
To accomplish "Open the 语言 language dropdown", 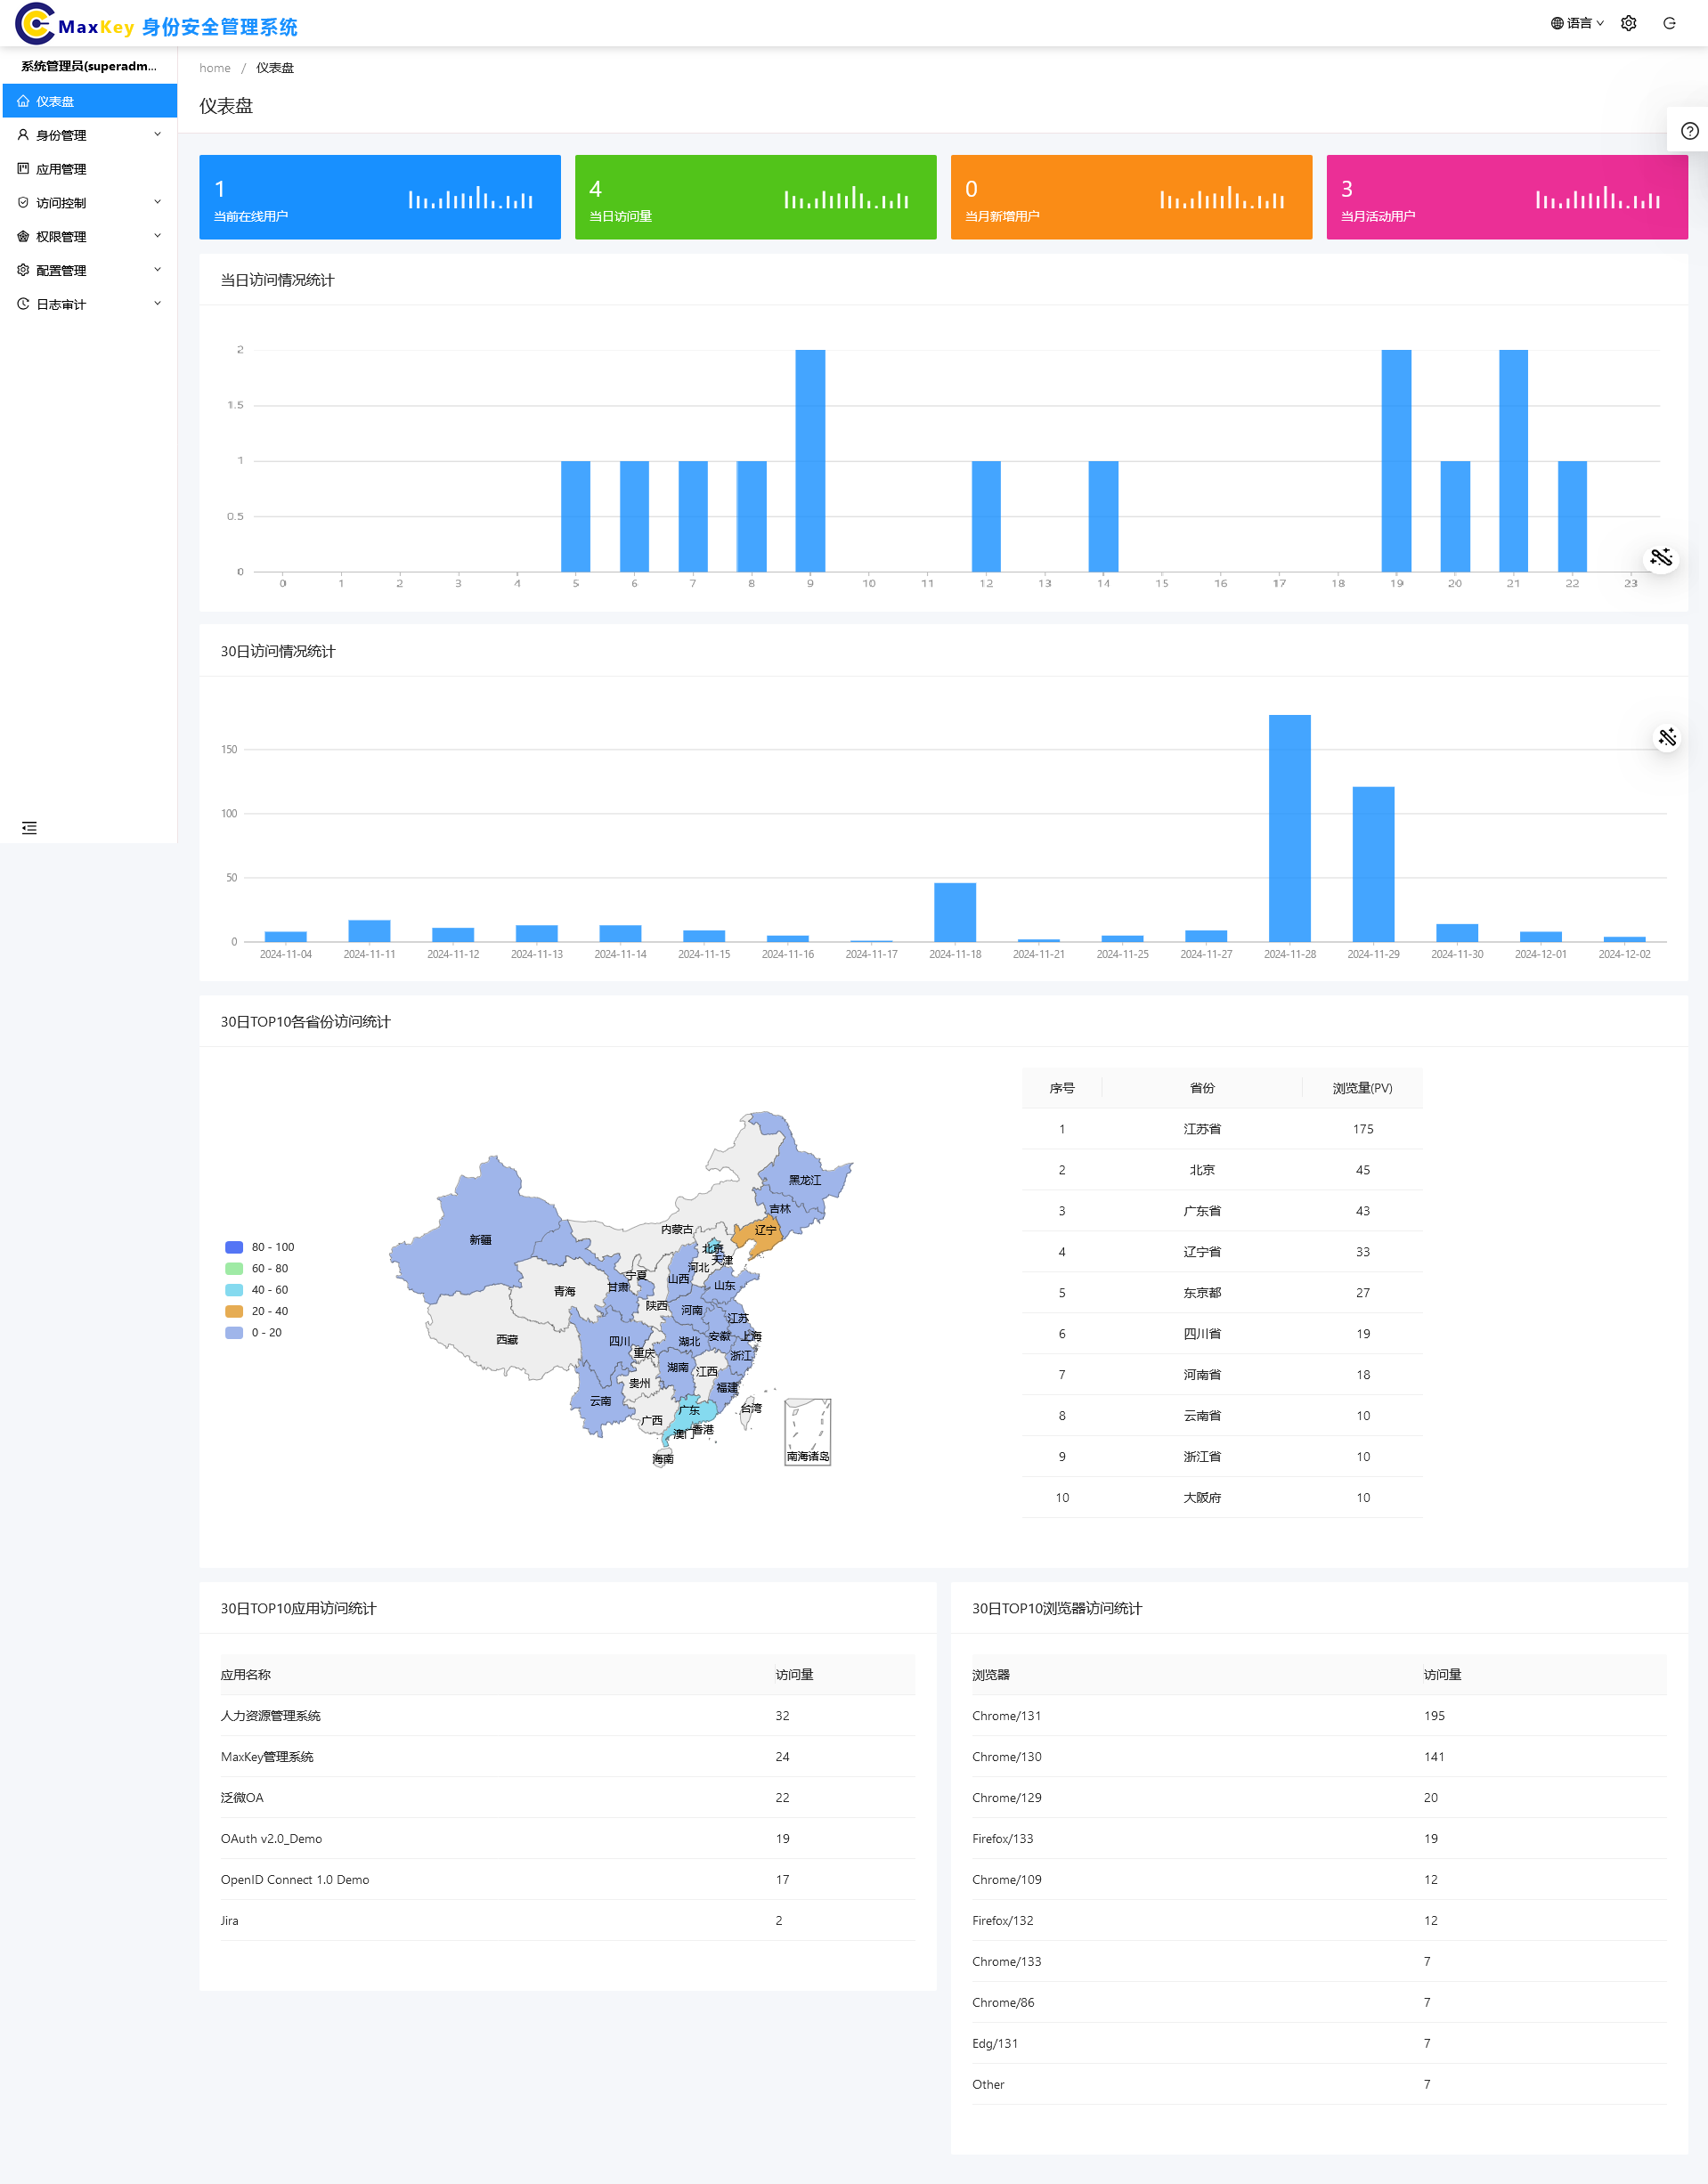I will 1577,23.
